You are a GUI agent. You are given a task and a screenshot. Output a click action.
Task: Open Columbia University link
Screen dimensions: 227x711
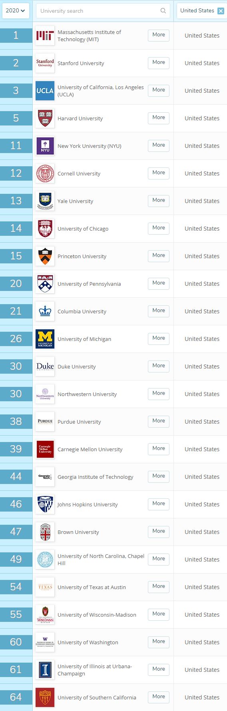[x=82, y=312]
